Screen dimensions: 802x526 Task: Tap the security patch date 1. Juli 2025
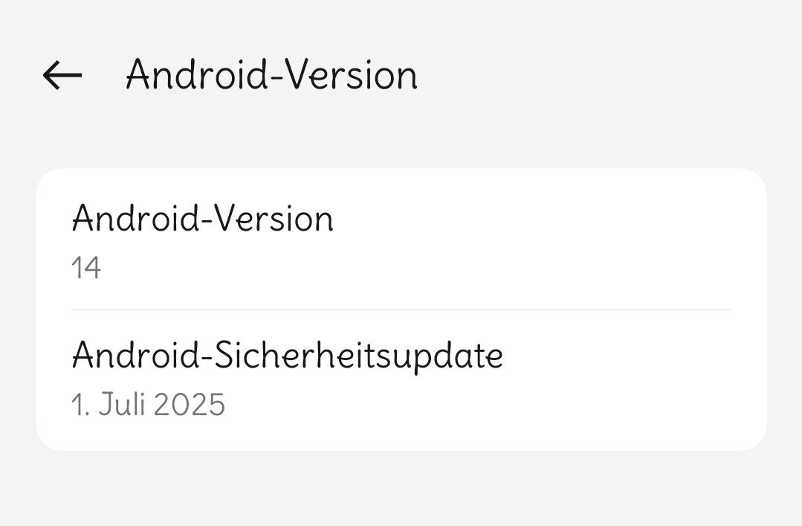click(148, 405)
